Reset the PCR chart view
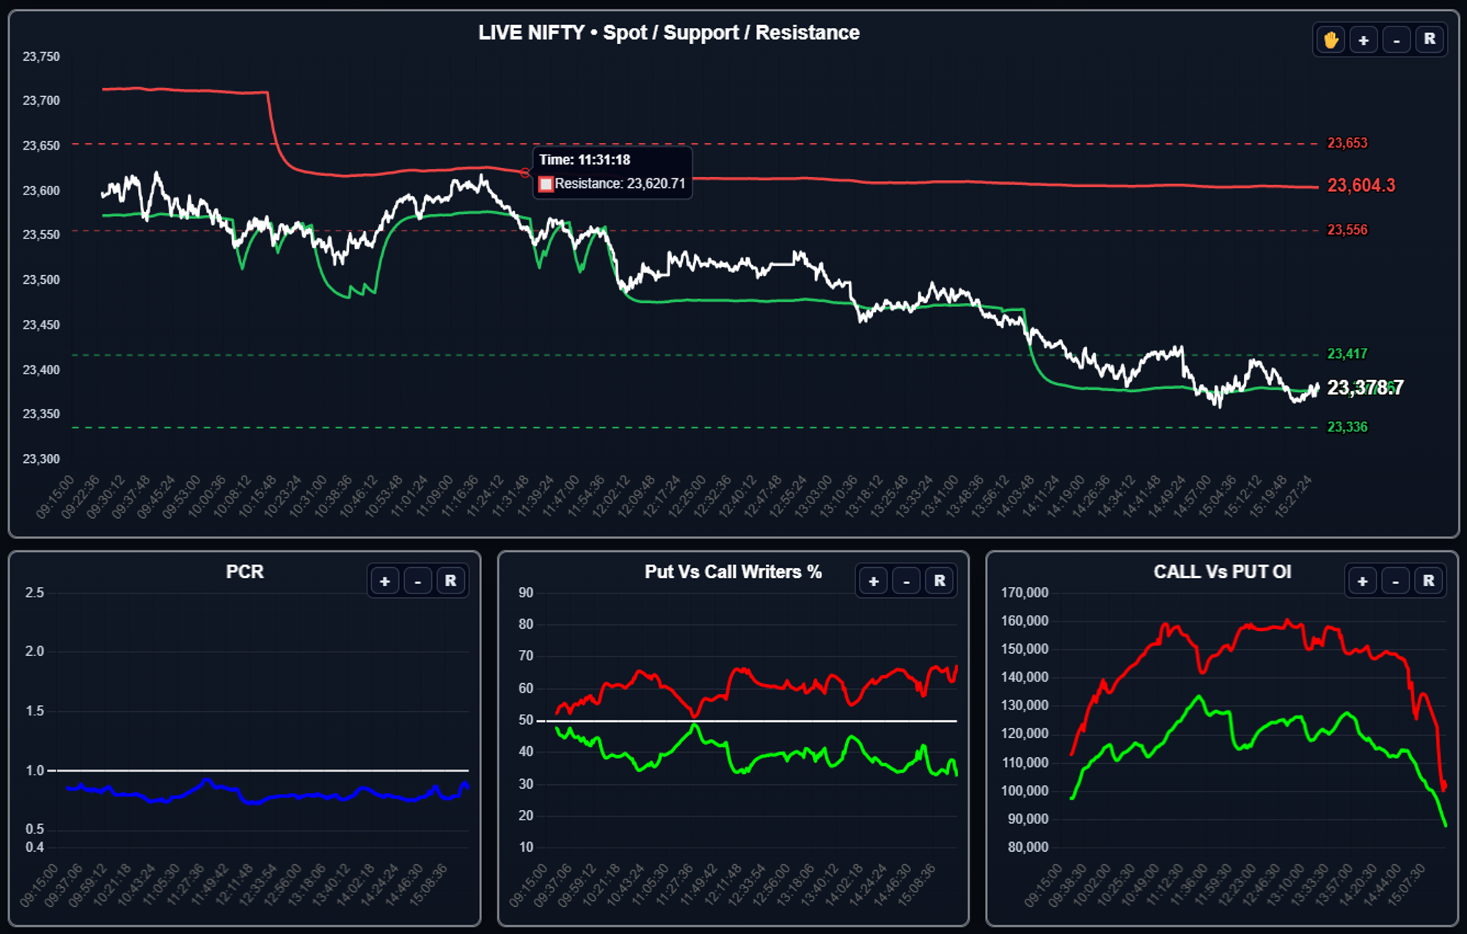Image resolution: width=1467 pixels, height=934 pixels. pyautogui.click(x=450, y=581)
